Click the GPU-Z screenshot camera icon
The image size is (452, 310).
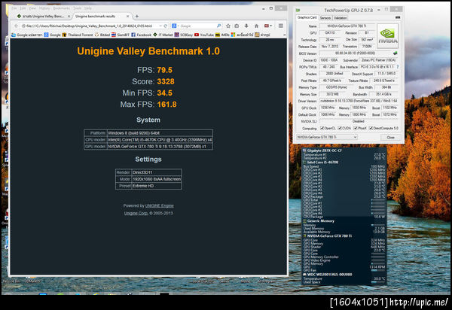(x=398, y=17)
